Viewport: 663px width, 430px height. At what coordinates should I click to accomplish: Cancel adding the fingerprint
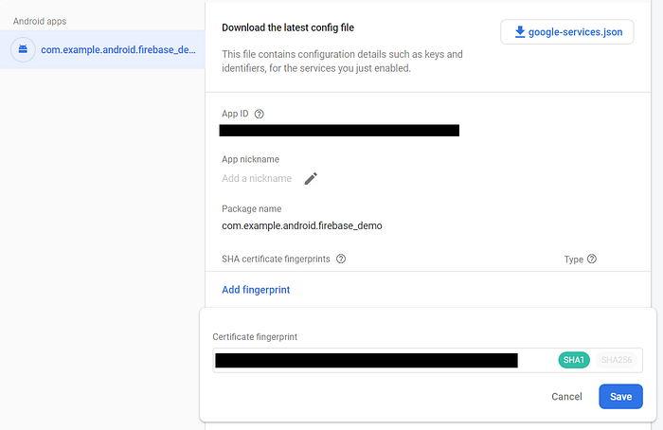pos(566,397)
